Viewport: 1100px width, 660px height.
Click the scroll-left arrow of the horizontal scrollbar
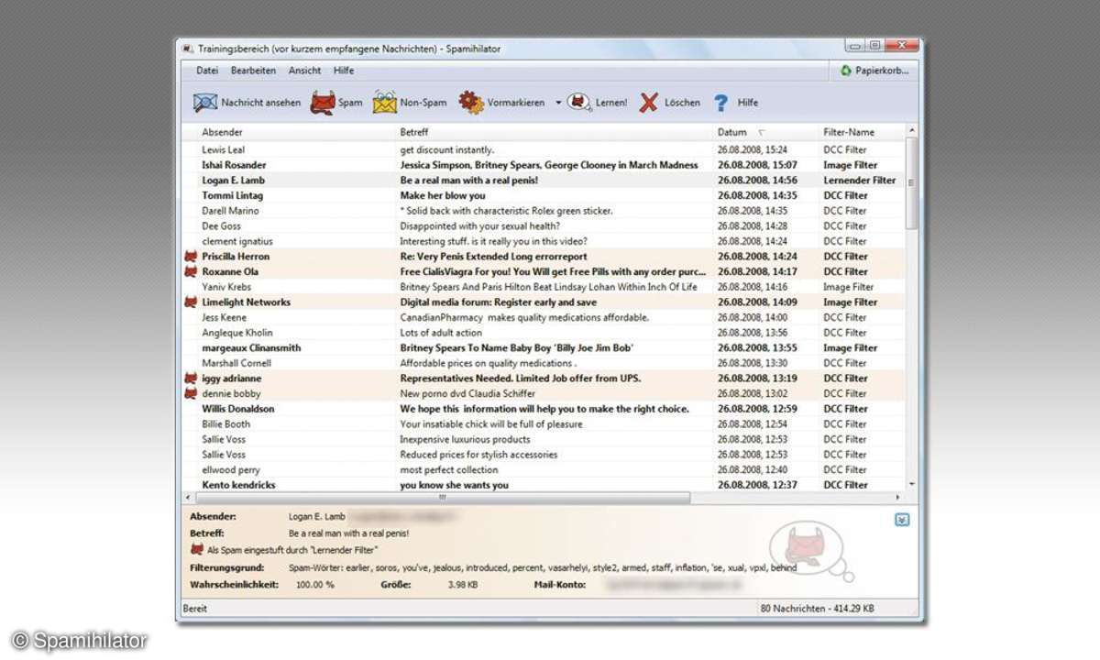coord(188,497)
